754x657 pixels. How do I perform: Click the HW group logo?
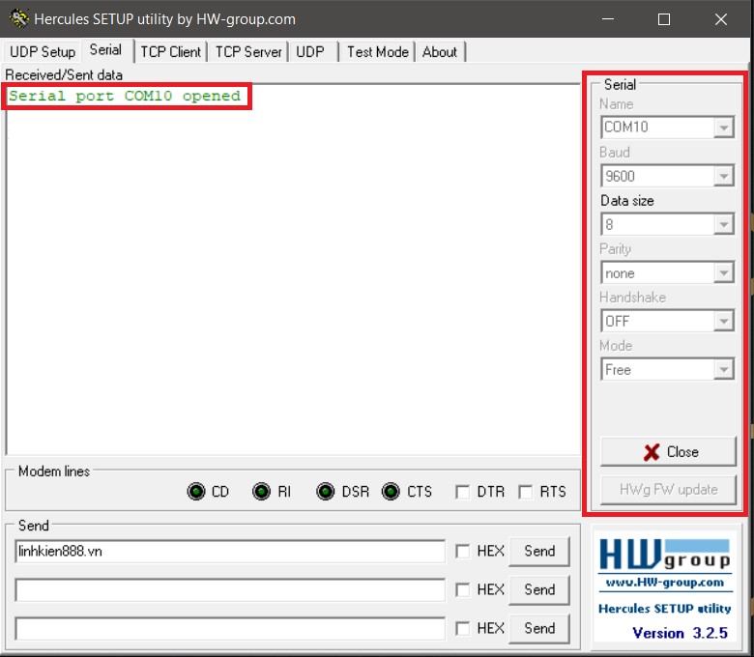[x=665, y=554]
